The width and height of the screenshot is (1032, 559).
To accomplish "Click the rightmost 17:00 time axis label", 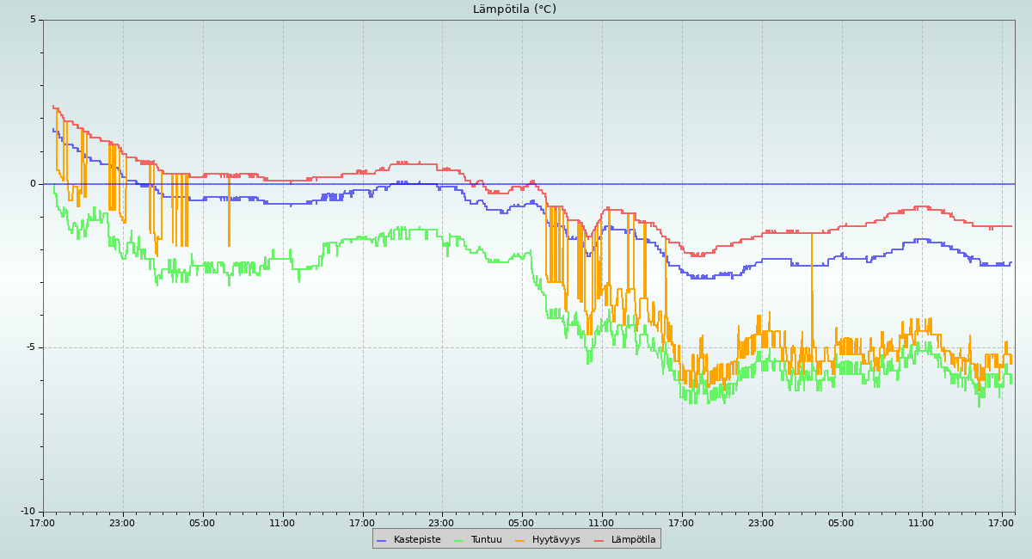I will [1001, 523].
